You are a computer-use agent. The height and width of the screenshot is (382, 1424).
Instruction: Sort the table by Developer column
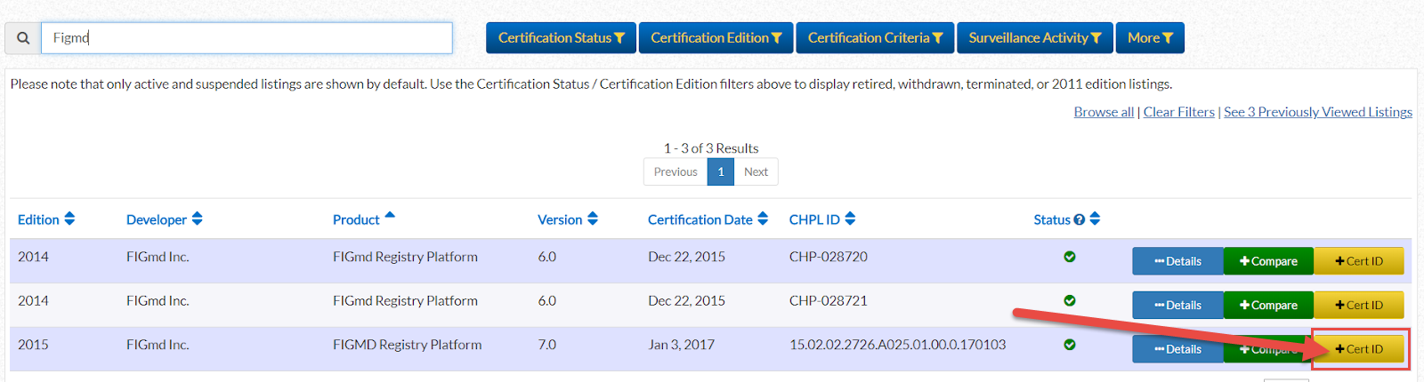[165, 219]
